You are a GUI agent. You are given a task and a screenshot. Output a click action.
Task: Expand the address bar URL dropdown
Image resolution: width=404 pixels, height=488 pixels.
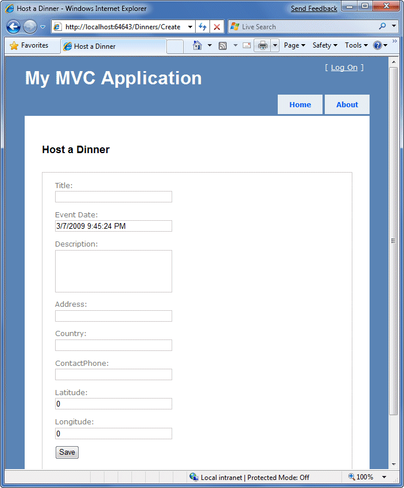(x=190, y=27)
